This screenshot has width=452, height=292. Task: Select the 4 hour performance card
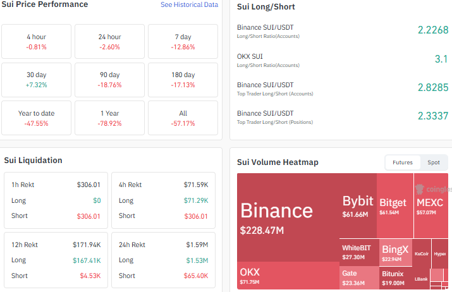[x=36, y=42]
